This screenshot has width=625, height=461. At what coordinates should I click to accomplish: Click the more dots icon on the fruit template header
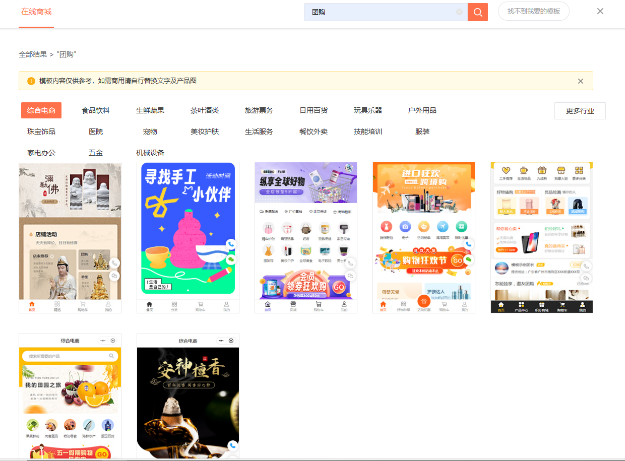coord(103,341)
